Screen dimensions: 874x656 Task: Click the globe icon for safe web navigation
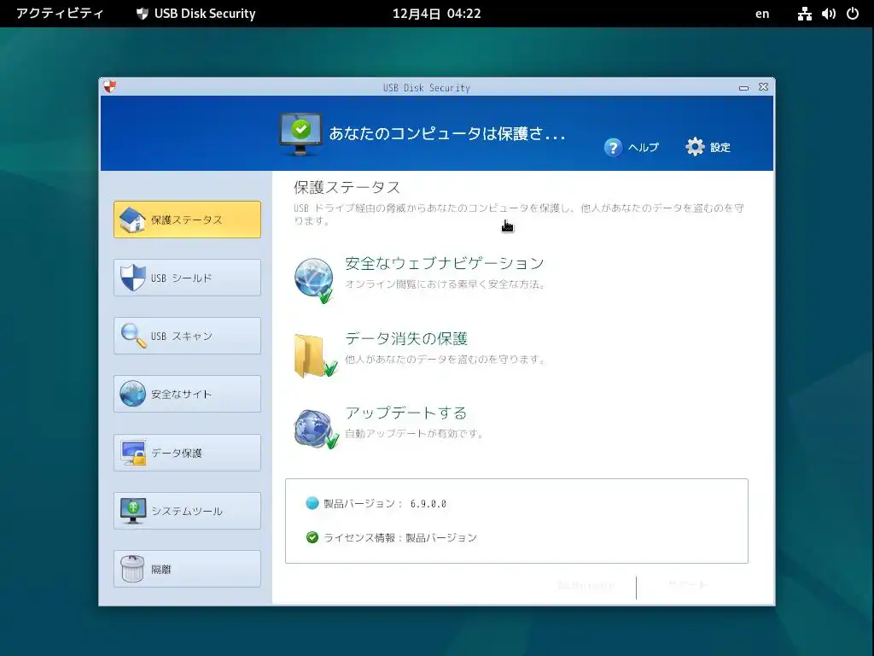(314, 280)
